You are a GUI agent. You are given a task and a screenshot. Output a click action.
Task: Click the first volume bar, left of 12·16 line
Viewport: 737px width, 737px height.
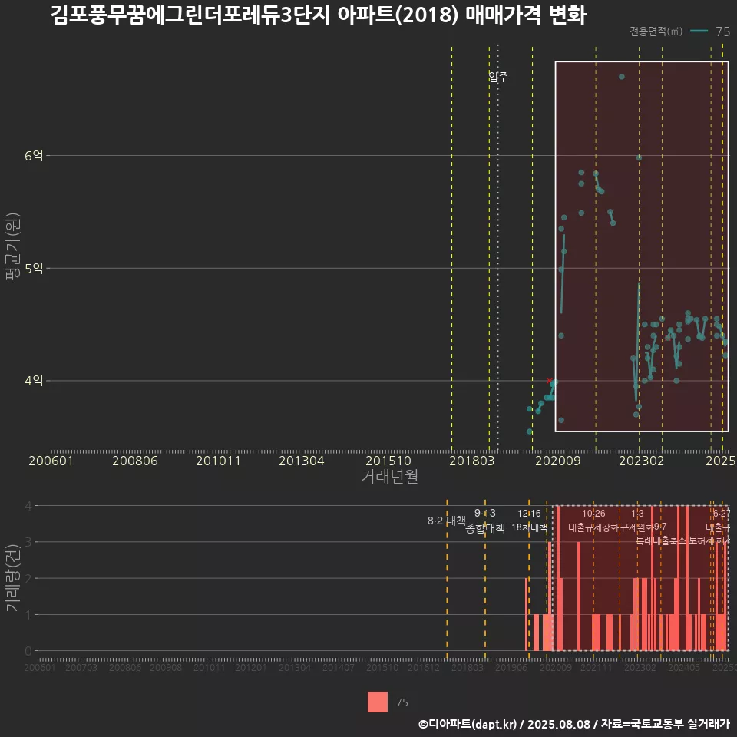pos(527,614)
